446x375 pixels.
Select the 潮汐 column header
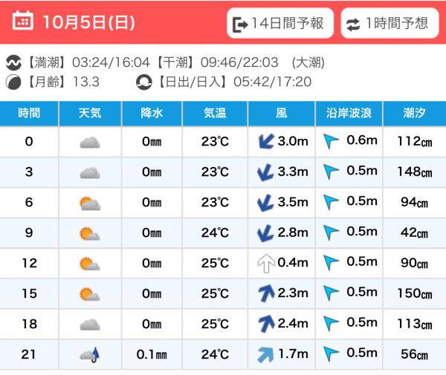point(414,114)
